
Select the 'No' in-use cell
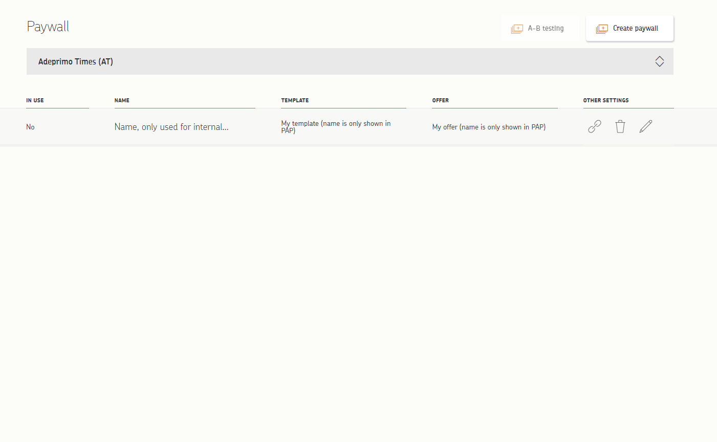[30, 127]
